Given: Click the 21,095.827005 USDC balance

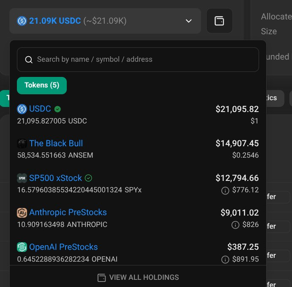Looking at the screenshot, I should coord(52,121).
